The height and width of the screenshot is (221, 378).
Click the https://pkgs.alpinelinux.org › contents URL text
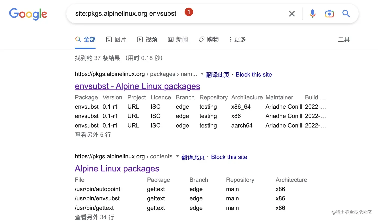(124, 156)
